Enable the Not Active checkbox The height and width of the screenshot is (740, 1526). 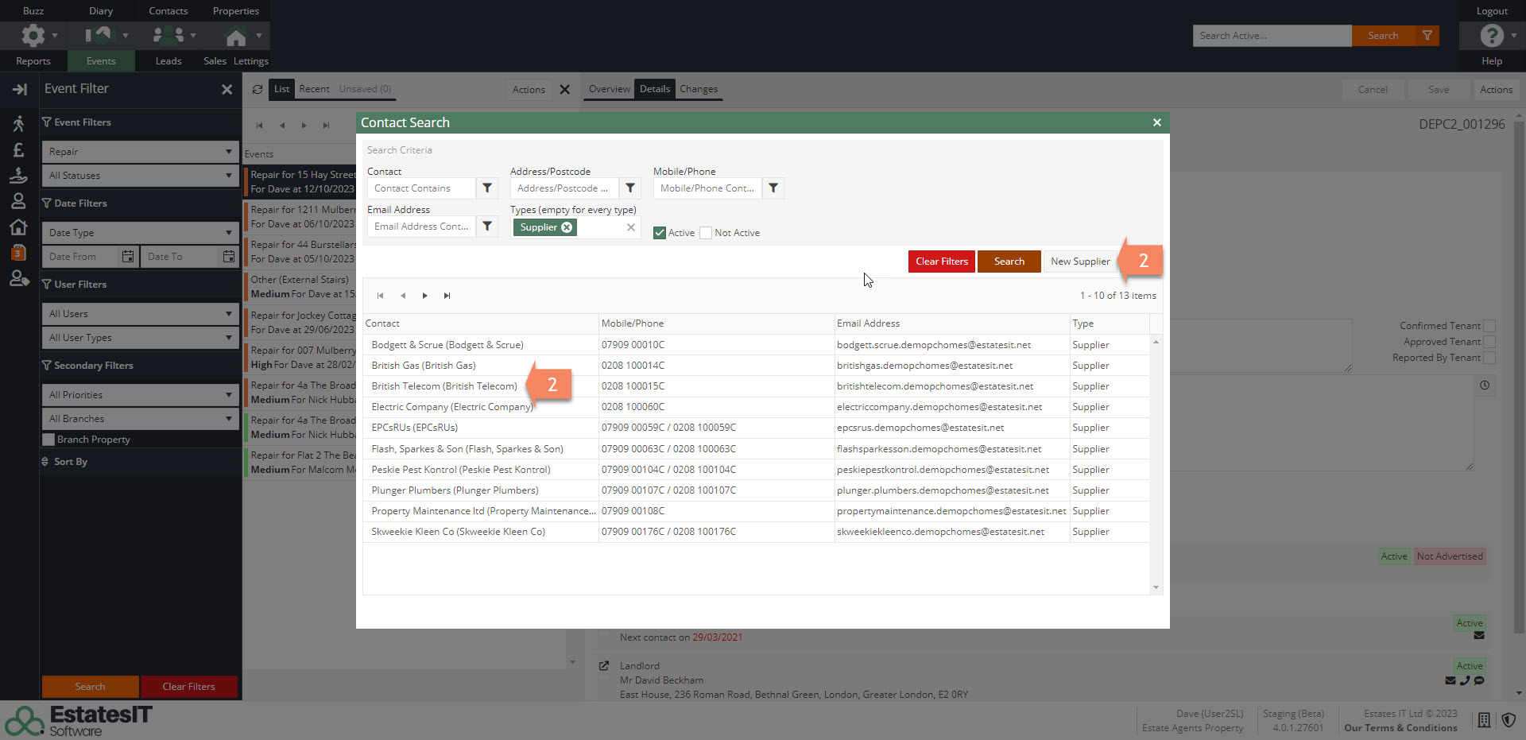tap(706, 233)
